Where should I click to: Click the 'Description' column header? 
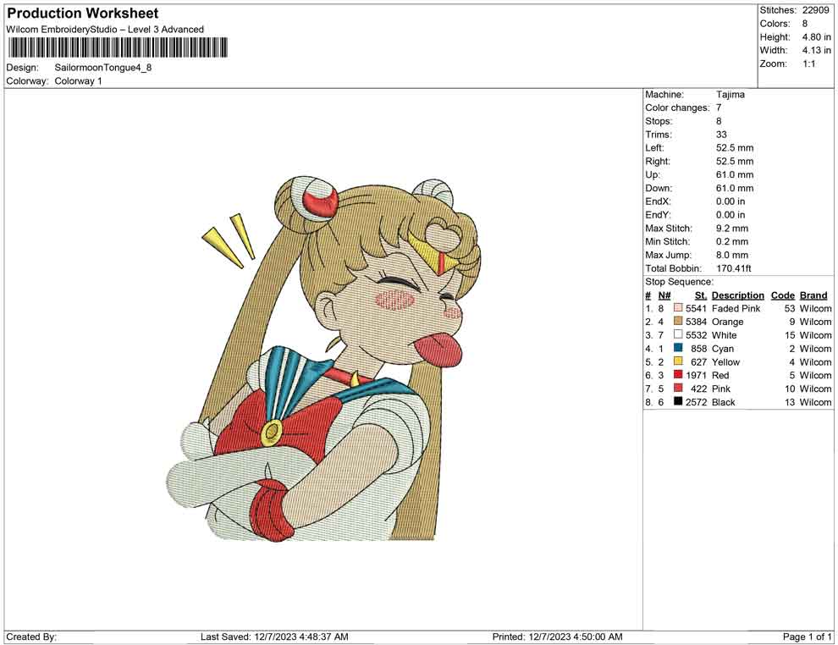coord(738,295)
